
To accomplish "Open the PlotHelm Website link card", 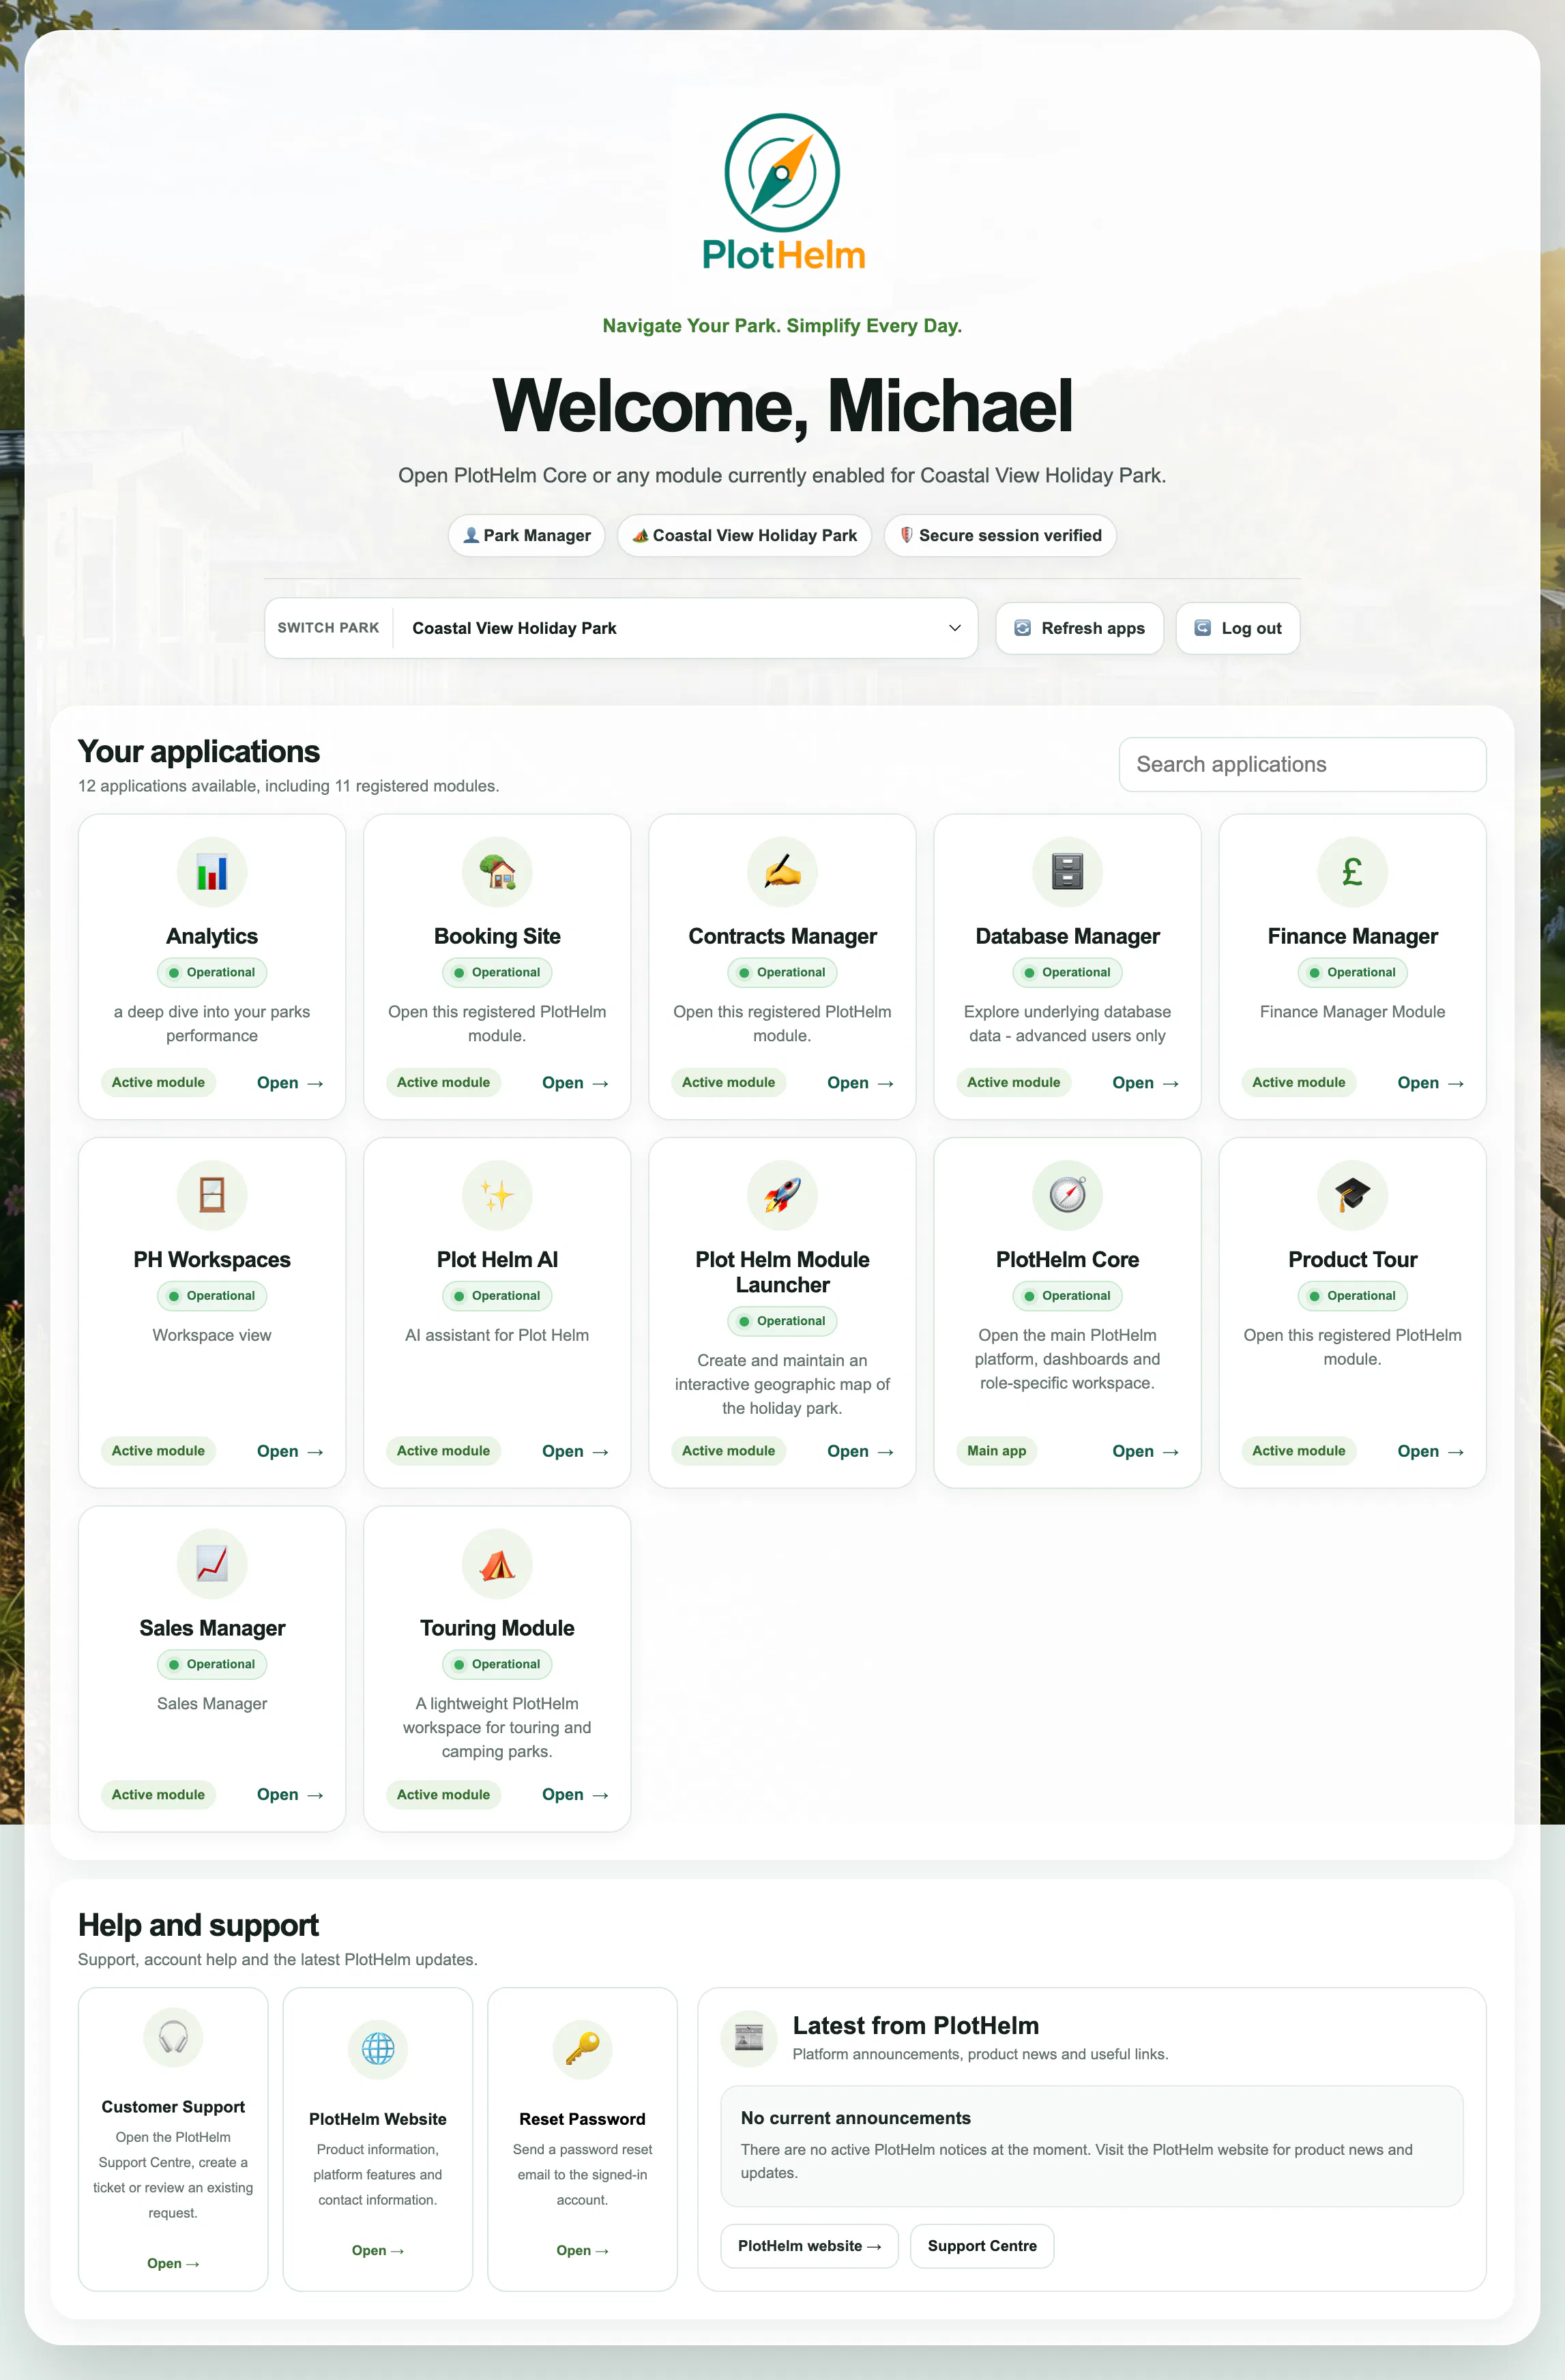I will pos(378,2251).
